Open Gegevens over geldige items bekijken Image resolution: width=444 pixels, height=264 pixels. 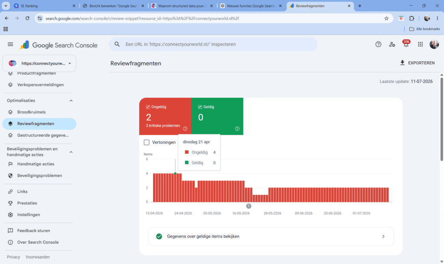[x=271, y=237]
